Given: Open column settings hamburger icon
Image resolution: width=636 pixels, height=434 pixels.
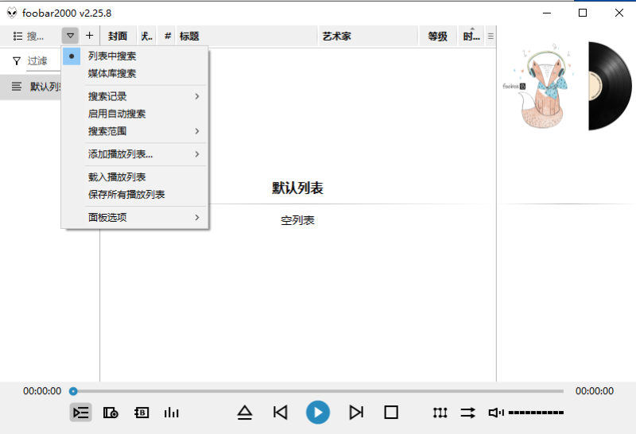Looking at the screenshot, I should tap(491, 36).
